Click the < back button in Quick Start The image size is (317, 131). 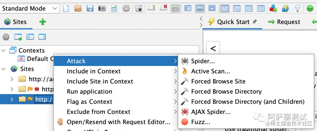[213, 48]
